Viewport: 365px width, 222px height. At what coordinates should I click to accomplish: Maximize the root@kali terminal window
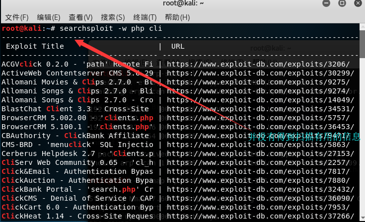pos(342,3)
